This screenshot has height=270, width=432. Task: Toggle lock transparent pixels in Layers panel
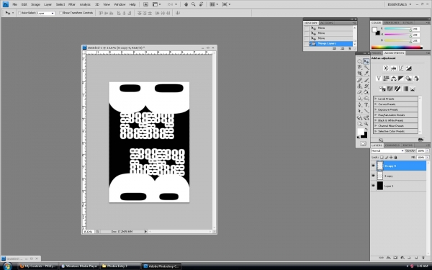pyautogui.click(x=382, y=157)
